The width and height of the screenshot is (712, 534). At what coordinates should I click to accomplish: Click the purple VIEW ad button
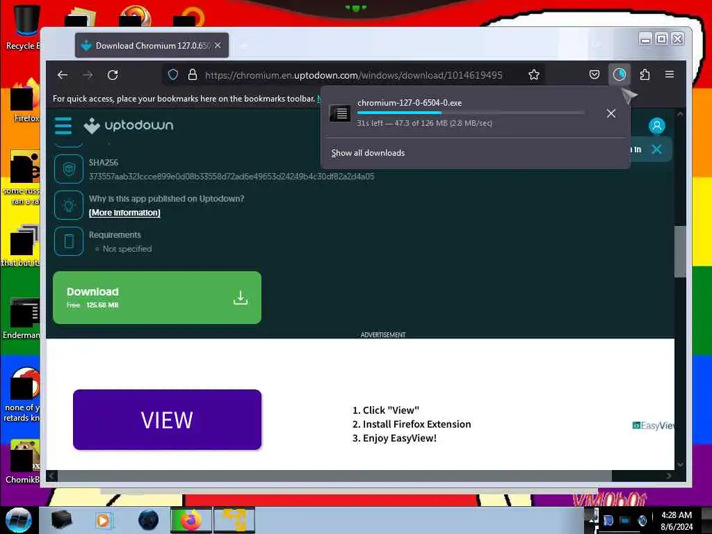(167, 419)
